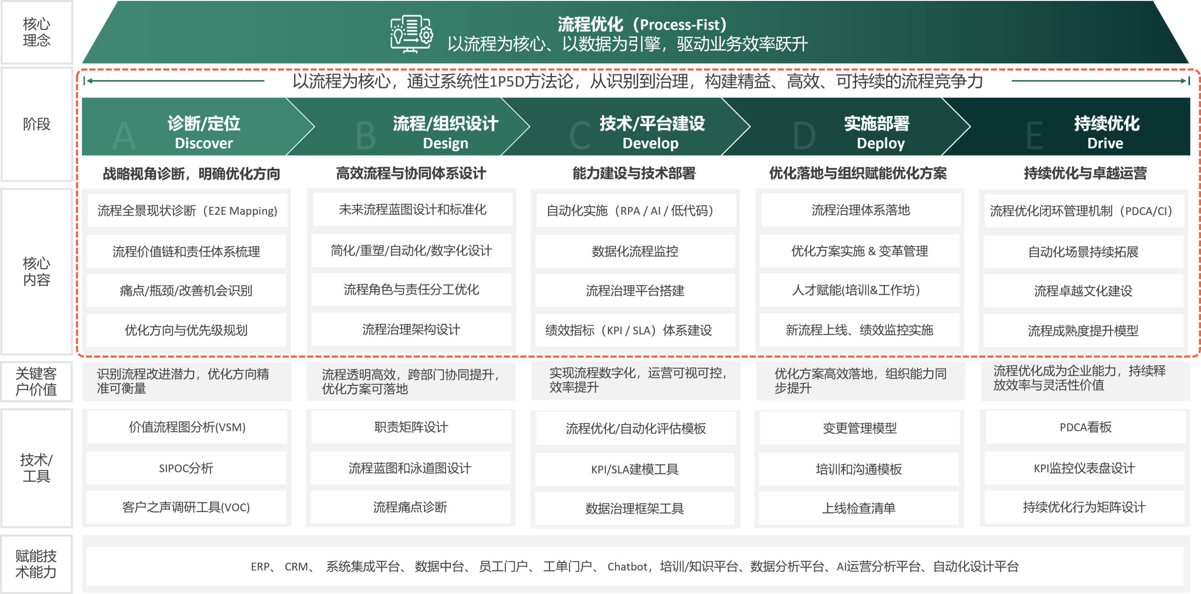
Task: Click the process optimization monitor icon
Action: (x=411, y=34)
